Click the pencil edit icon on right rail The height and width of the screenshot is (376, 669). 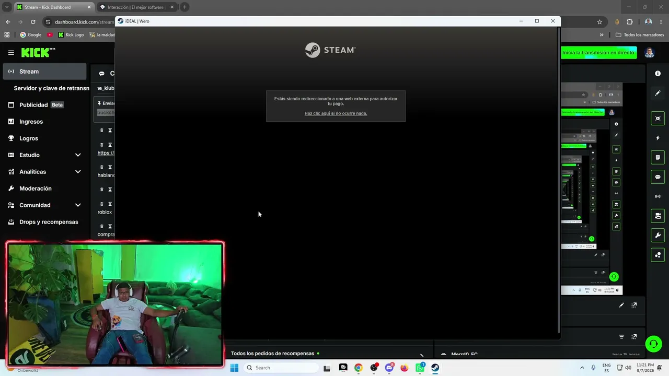click(658, 93)
